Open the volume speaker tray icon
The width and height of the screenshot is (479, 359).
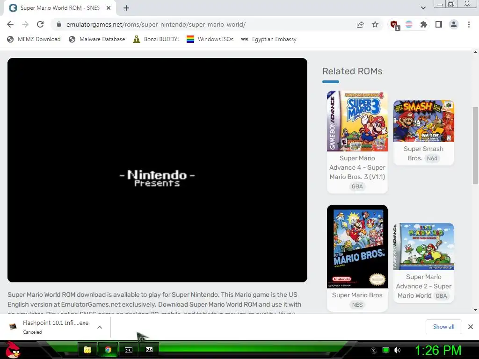(397, 350)
